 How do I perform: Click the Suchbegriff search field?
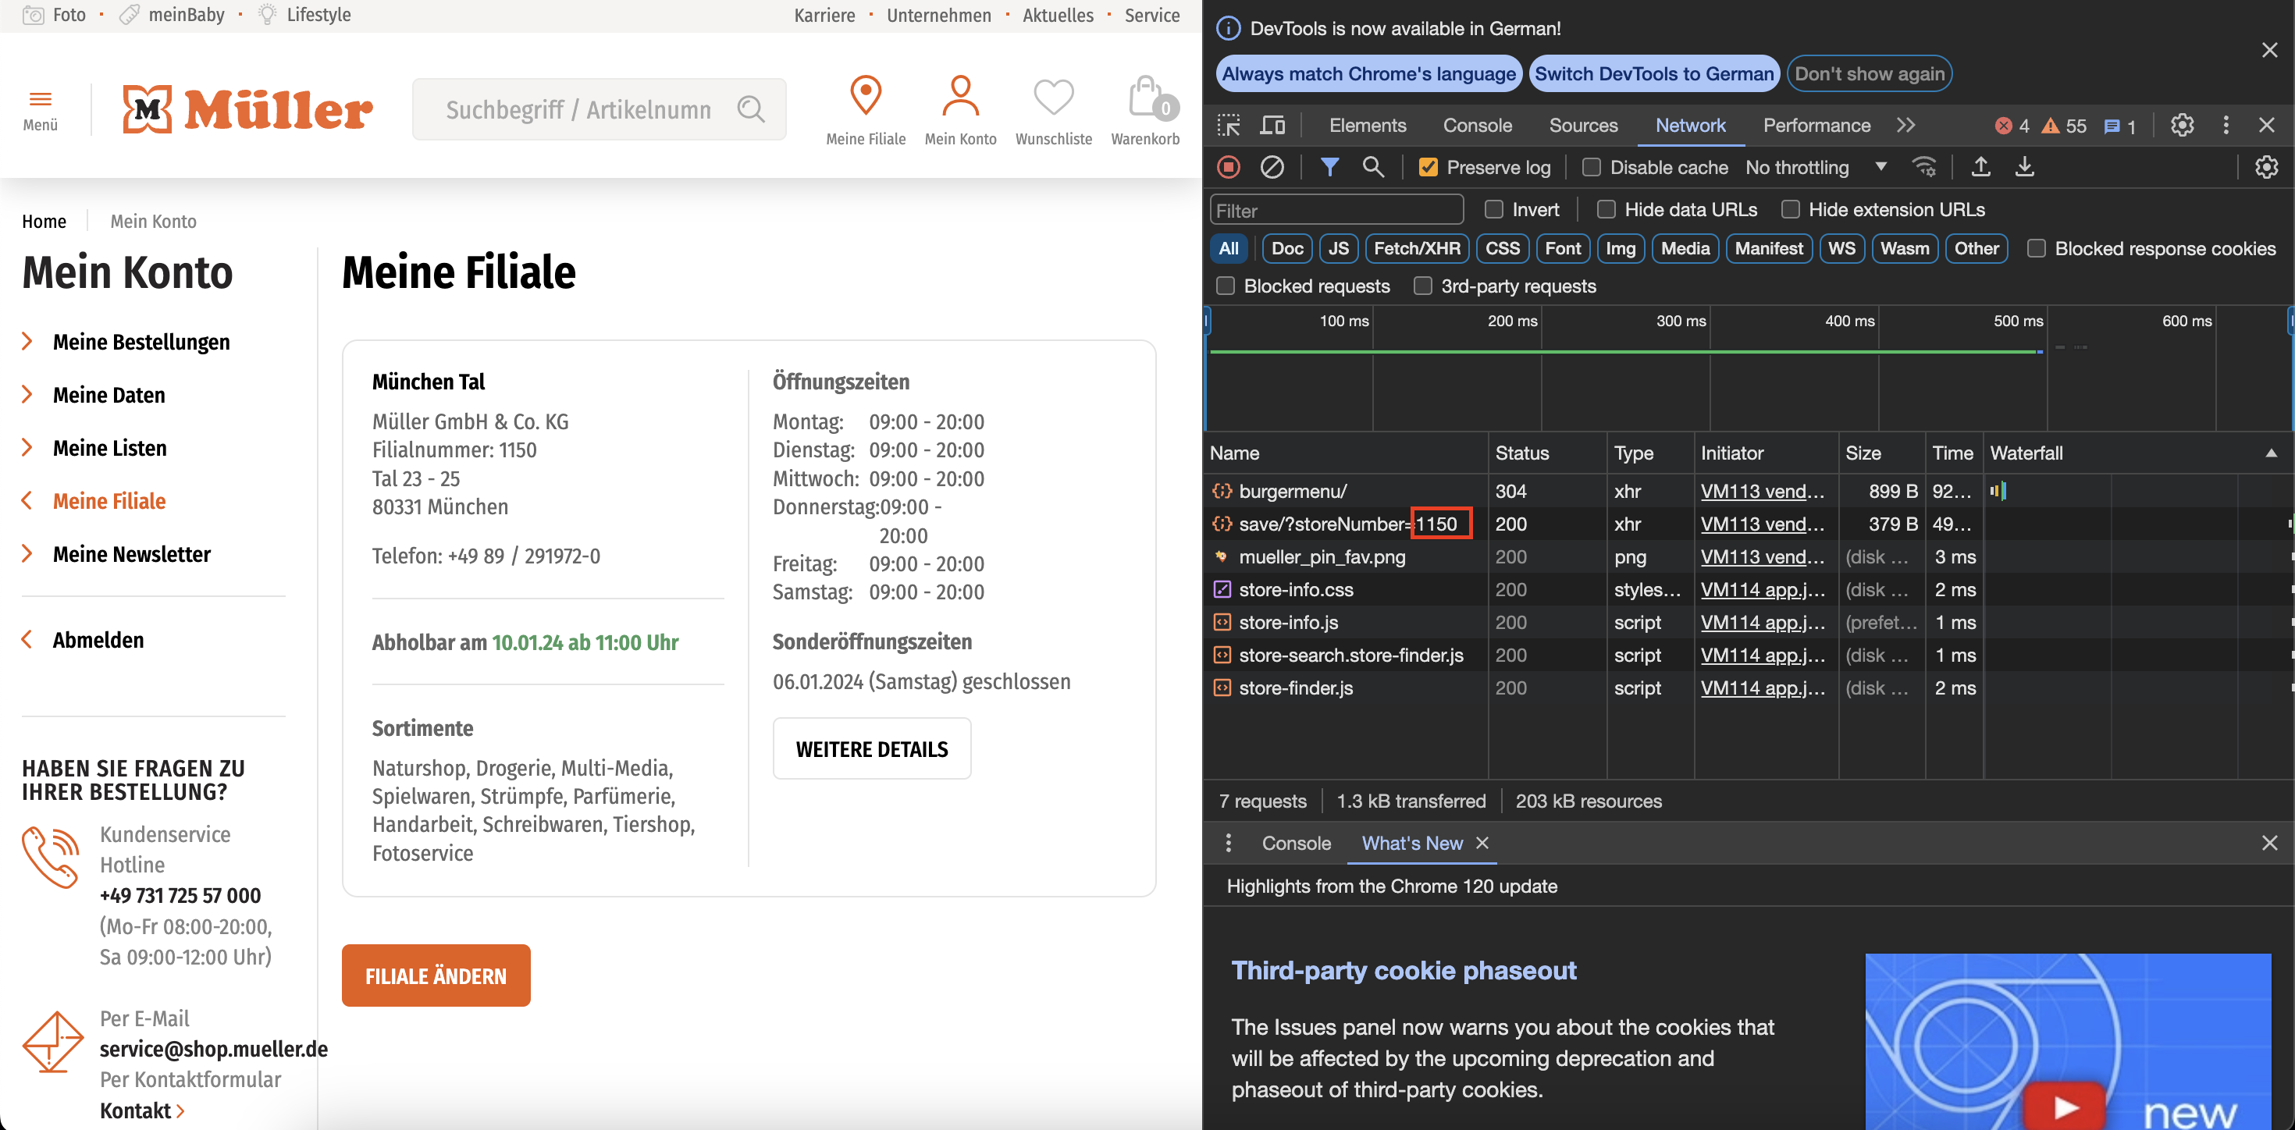(x=579, y=109)
